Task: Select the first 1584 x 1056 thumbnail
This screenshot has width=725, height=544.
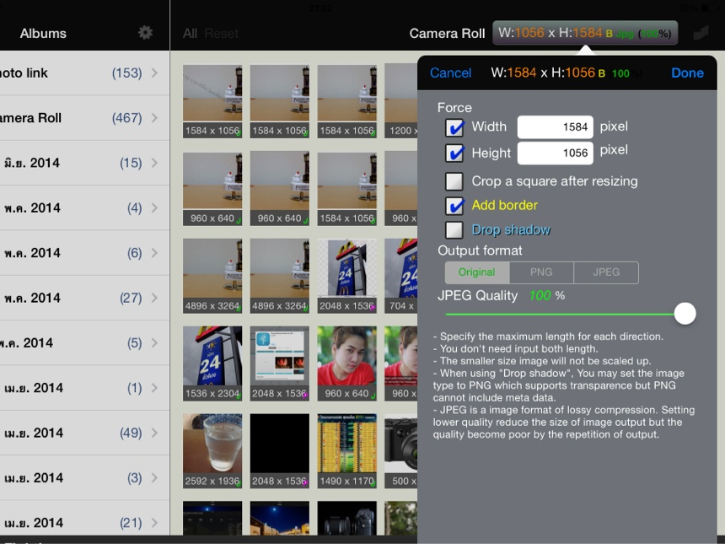Action: (212, 101)
